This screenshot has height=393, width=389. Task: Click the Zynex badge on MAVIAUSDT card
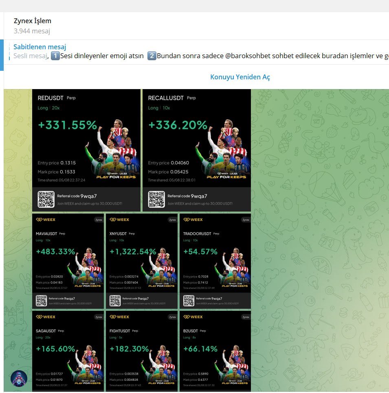pyautogui.click(x=99, y=220)
